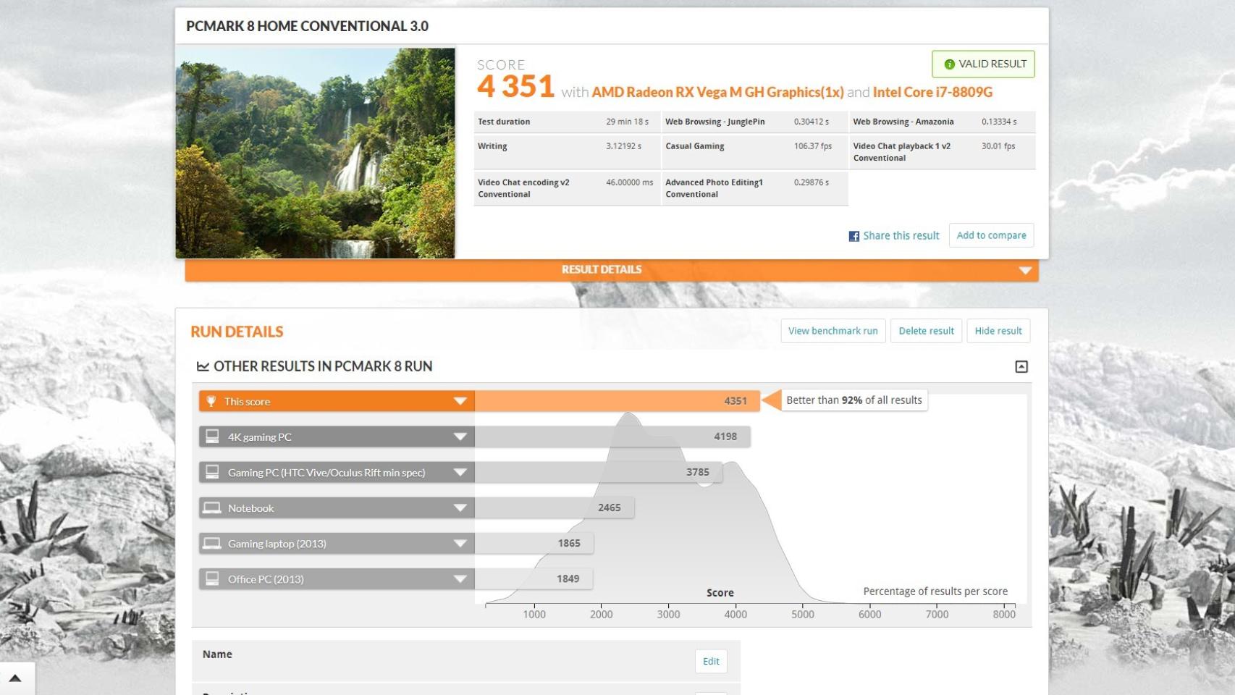
Task: Click the green info icon in Valid Result badge
Action: point(949,64)
